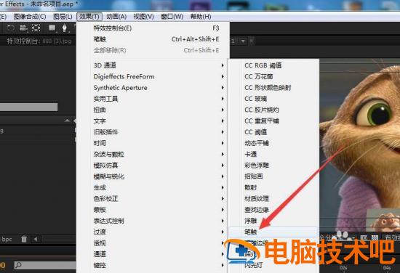
Task: Choose 笔触 in the stylize submenu
Action: coord(273,232)
